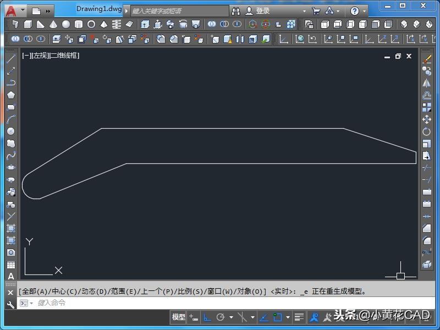This screenshot has height=330, width=440.
Task: Toggle Polar Tracking in status bar
Action: click(221, 317)
